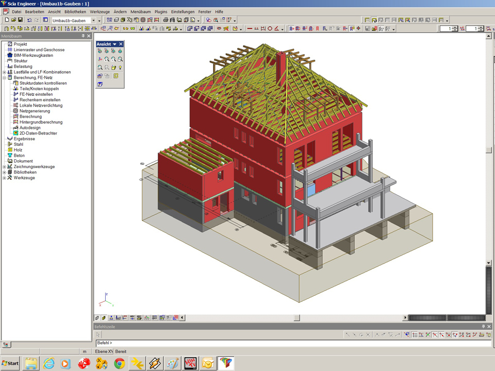Click in the Befehl command input field
The height and width of the screenshot is (371, 495).
[289, 343]
